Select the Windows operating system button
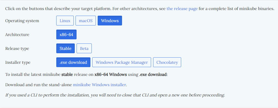The image size is (278, 108). point(110,21)
